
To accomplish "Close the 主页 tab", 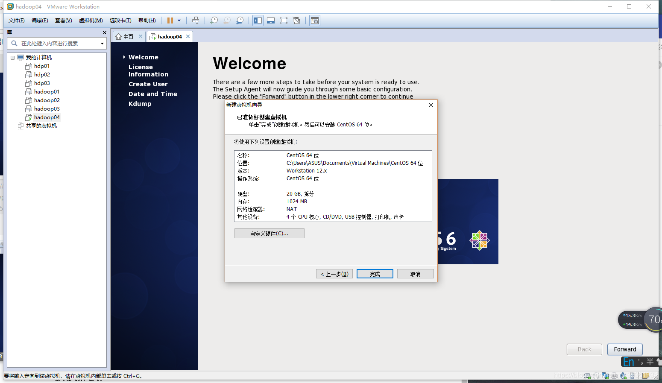I will (140, 36).
